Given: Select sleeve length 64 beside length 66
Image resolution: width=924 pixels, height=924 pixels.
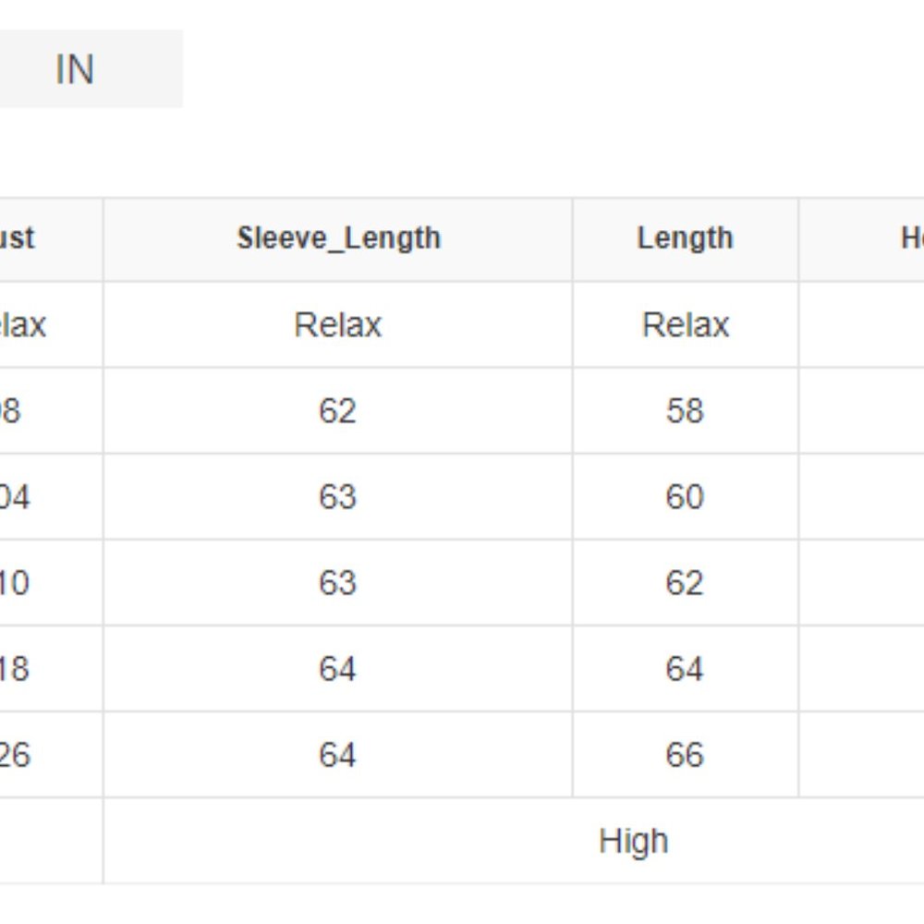Looking at the screenshot, I should coord(338,755).
